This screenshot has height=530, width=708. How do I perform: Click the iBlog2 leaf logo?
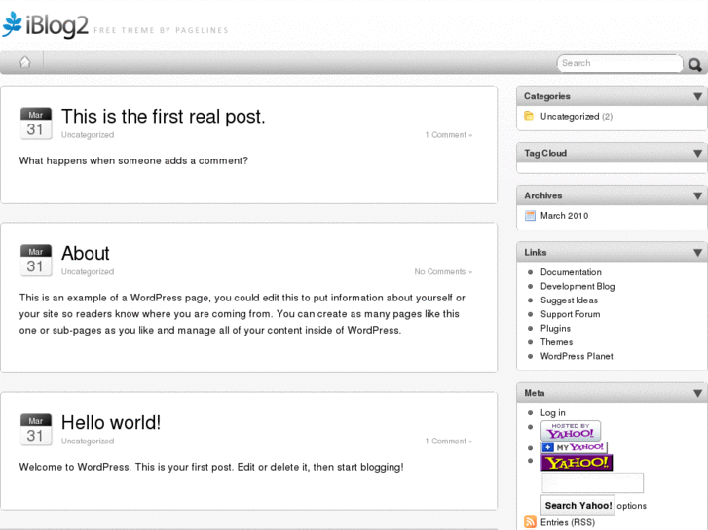13,24
